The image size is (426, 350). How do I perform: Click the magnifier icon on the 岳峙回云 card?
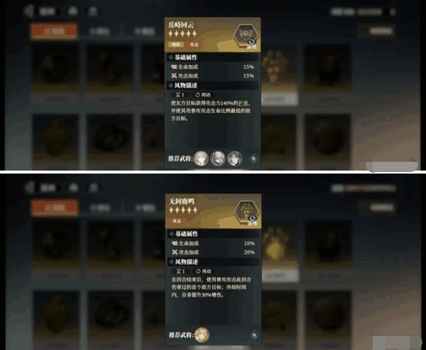point(254,158)
